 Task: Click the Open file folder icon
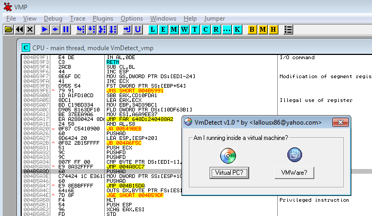pos(8,29)
